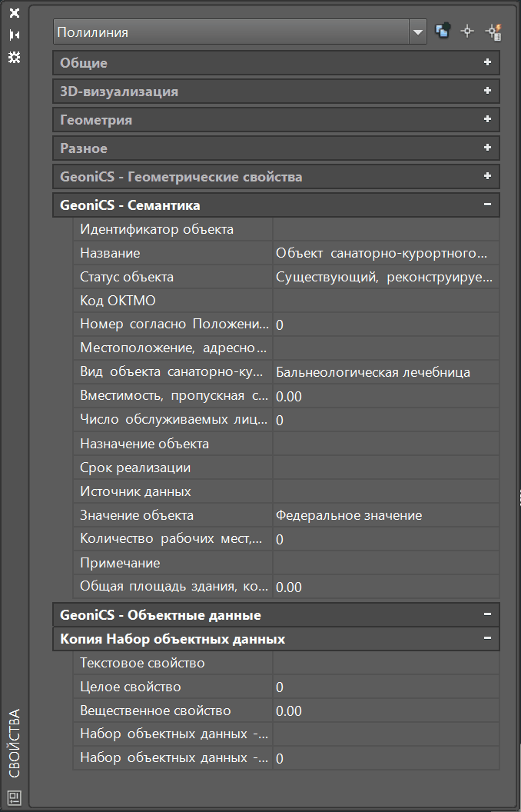Click the Текстовое свойство value field
The height and width of the screenshot is (812, 521).
[x=386, y=663]
